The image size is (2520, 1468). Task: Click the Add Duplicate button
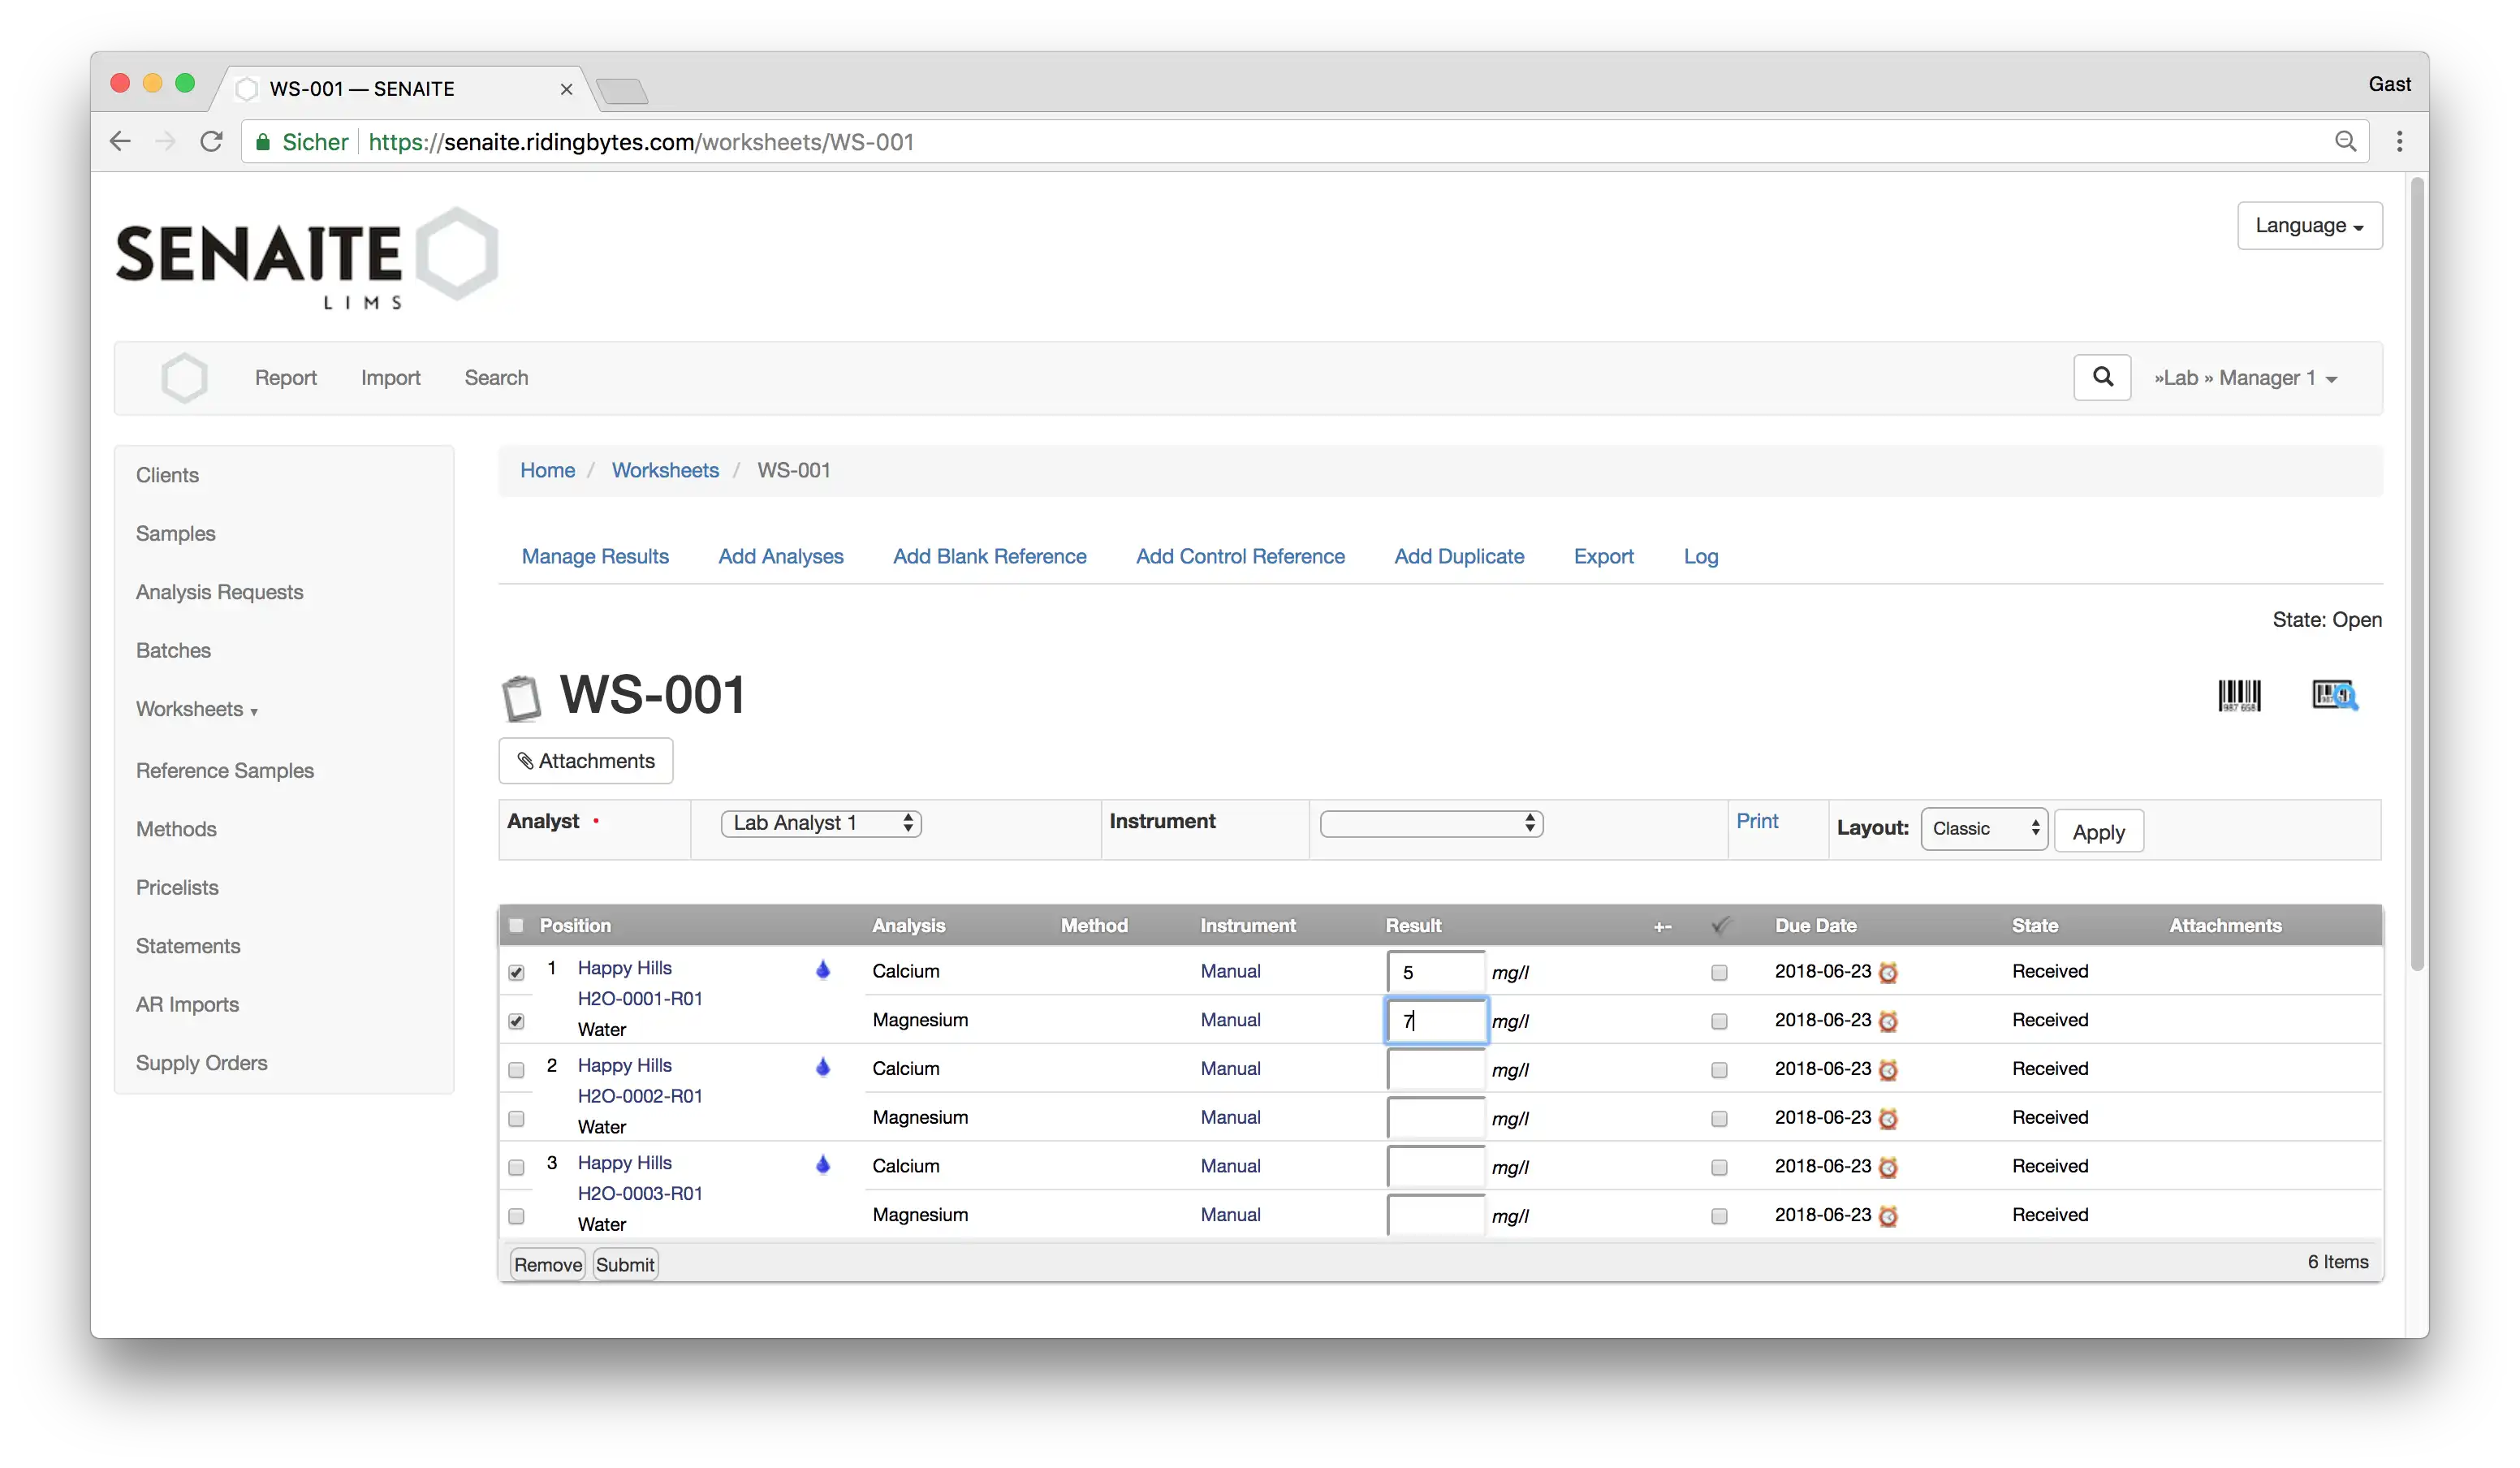1457,554
